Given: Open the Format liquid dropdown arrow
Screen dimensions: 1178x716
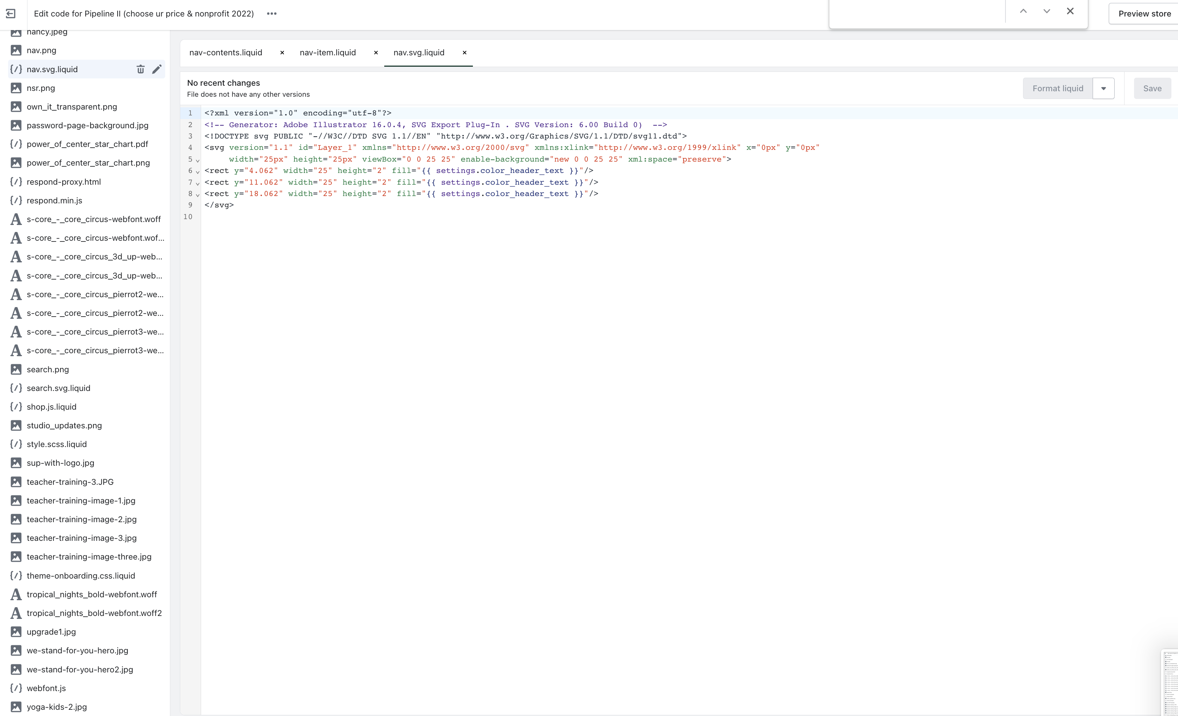Looking at the screenshot, I should (1103, 88).
